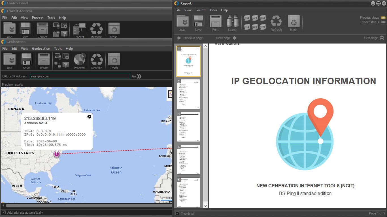The width and height of the screenshot is (387, 217).
Task: Click Restore icon in Tracert Address toolbar
Action: [97, 29]
